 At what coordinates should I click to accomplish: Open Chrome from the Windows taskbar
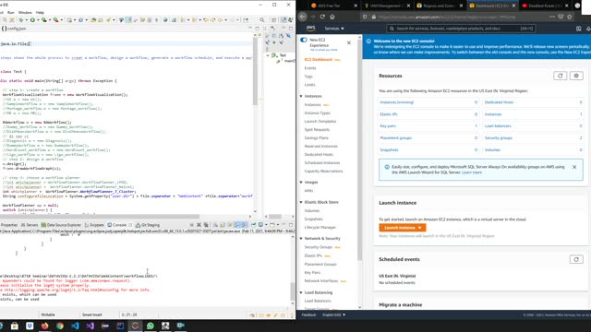tap(59, 326)
